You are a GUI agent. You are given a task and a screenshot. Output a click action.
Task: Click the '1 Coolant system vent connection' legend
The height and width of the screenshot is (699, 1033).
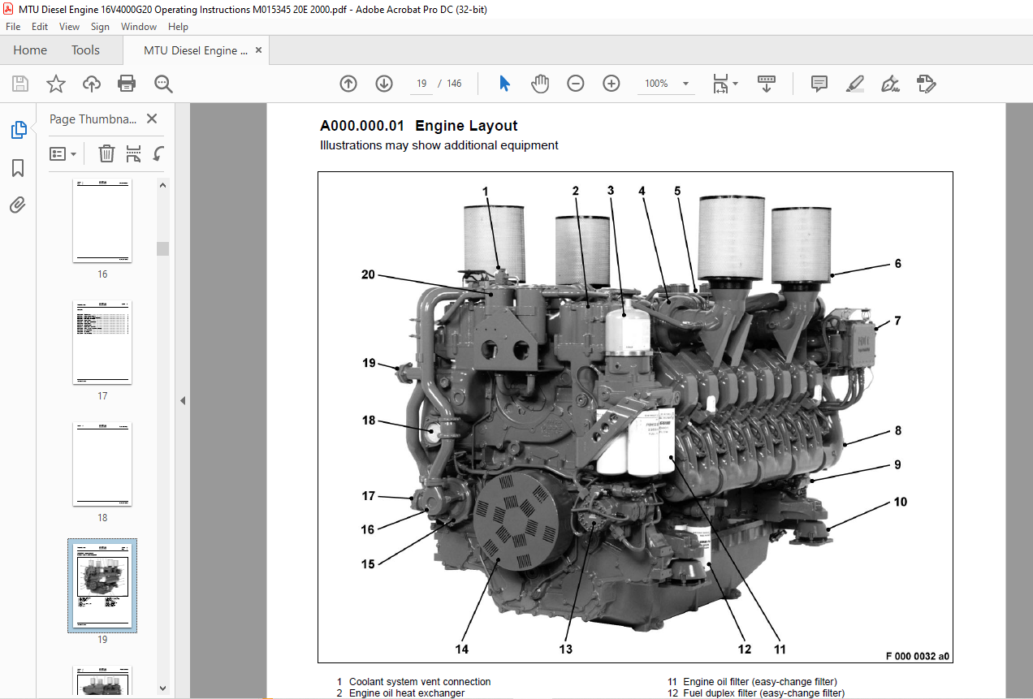tap(413, 682)
